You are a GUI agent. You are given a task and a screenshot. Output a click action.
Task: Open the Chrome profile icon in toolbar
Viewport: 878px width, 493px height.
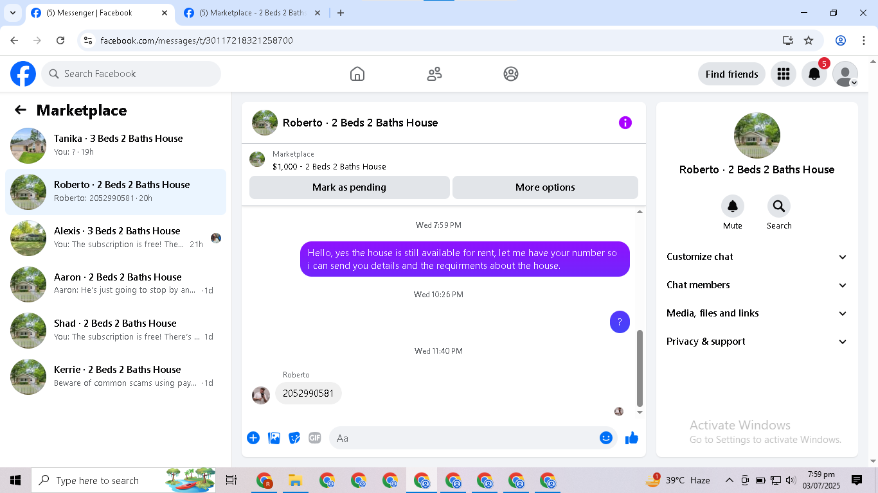(x=841, y=40)
